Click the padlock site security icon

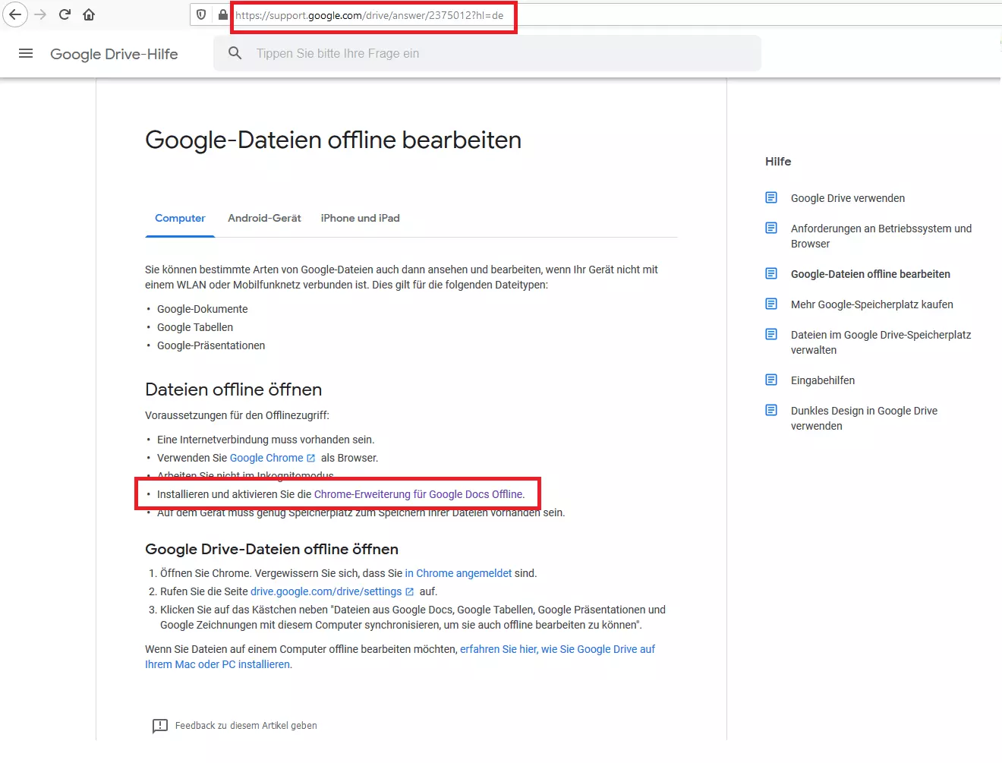[222, 14]
